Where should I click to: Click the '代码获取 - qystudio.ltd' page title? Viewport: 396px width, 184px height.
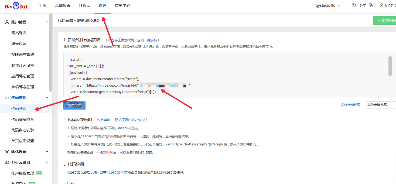78,20
